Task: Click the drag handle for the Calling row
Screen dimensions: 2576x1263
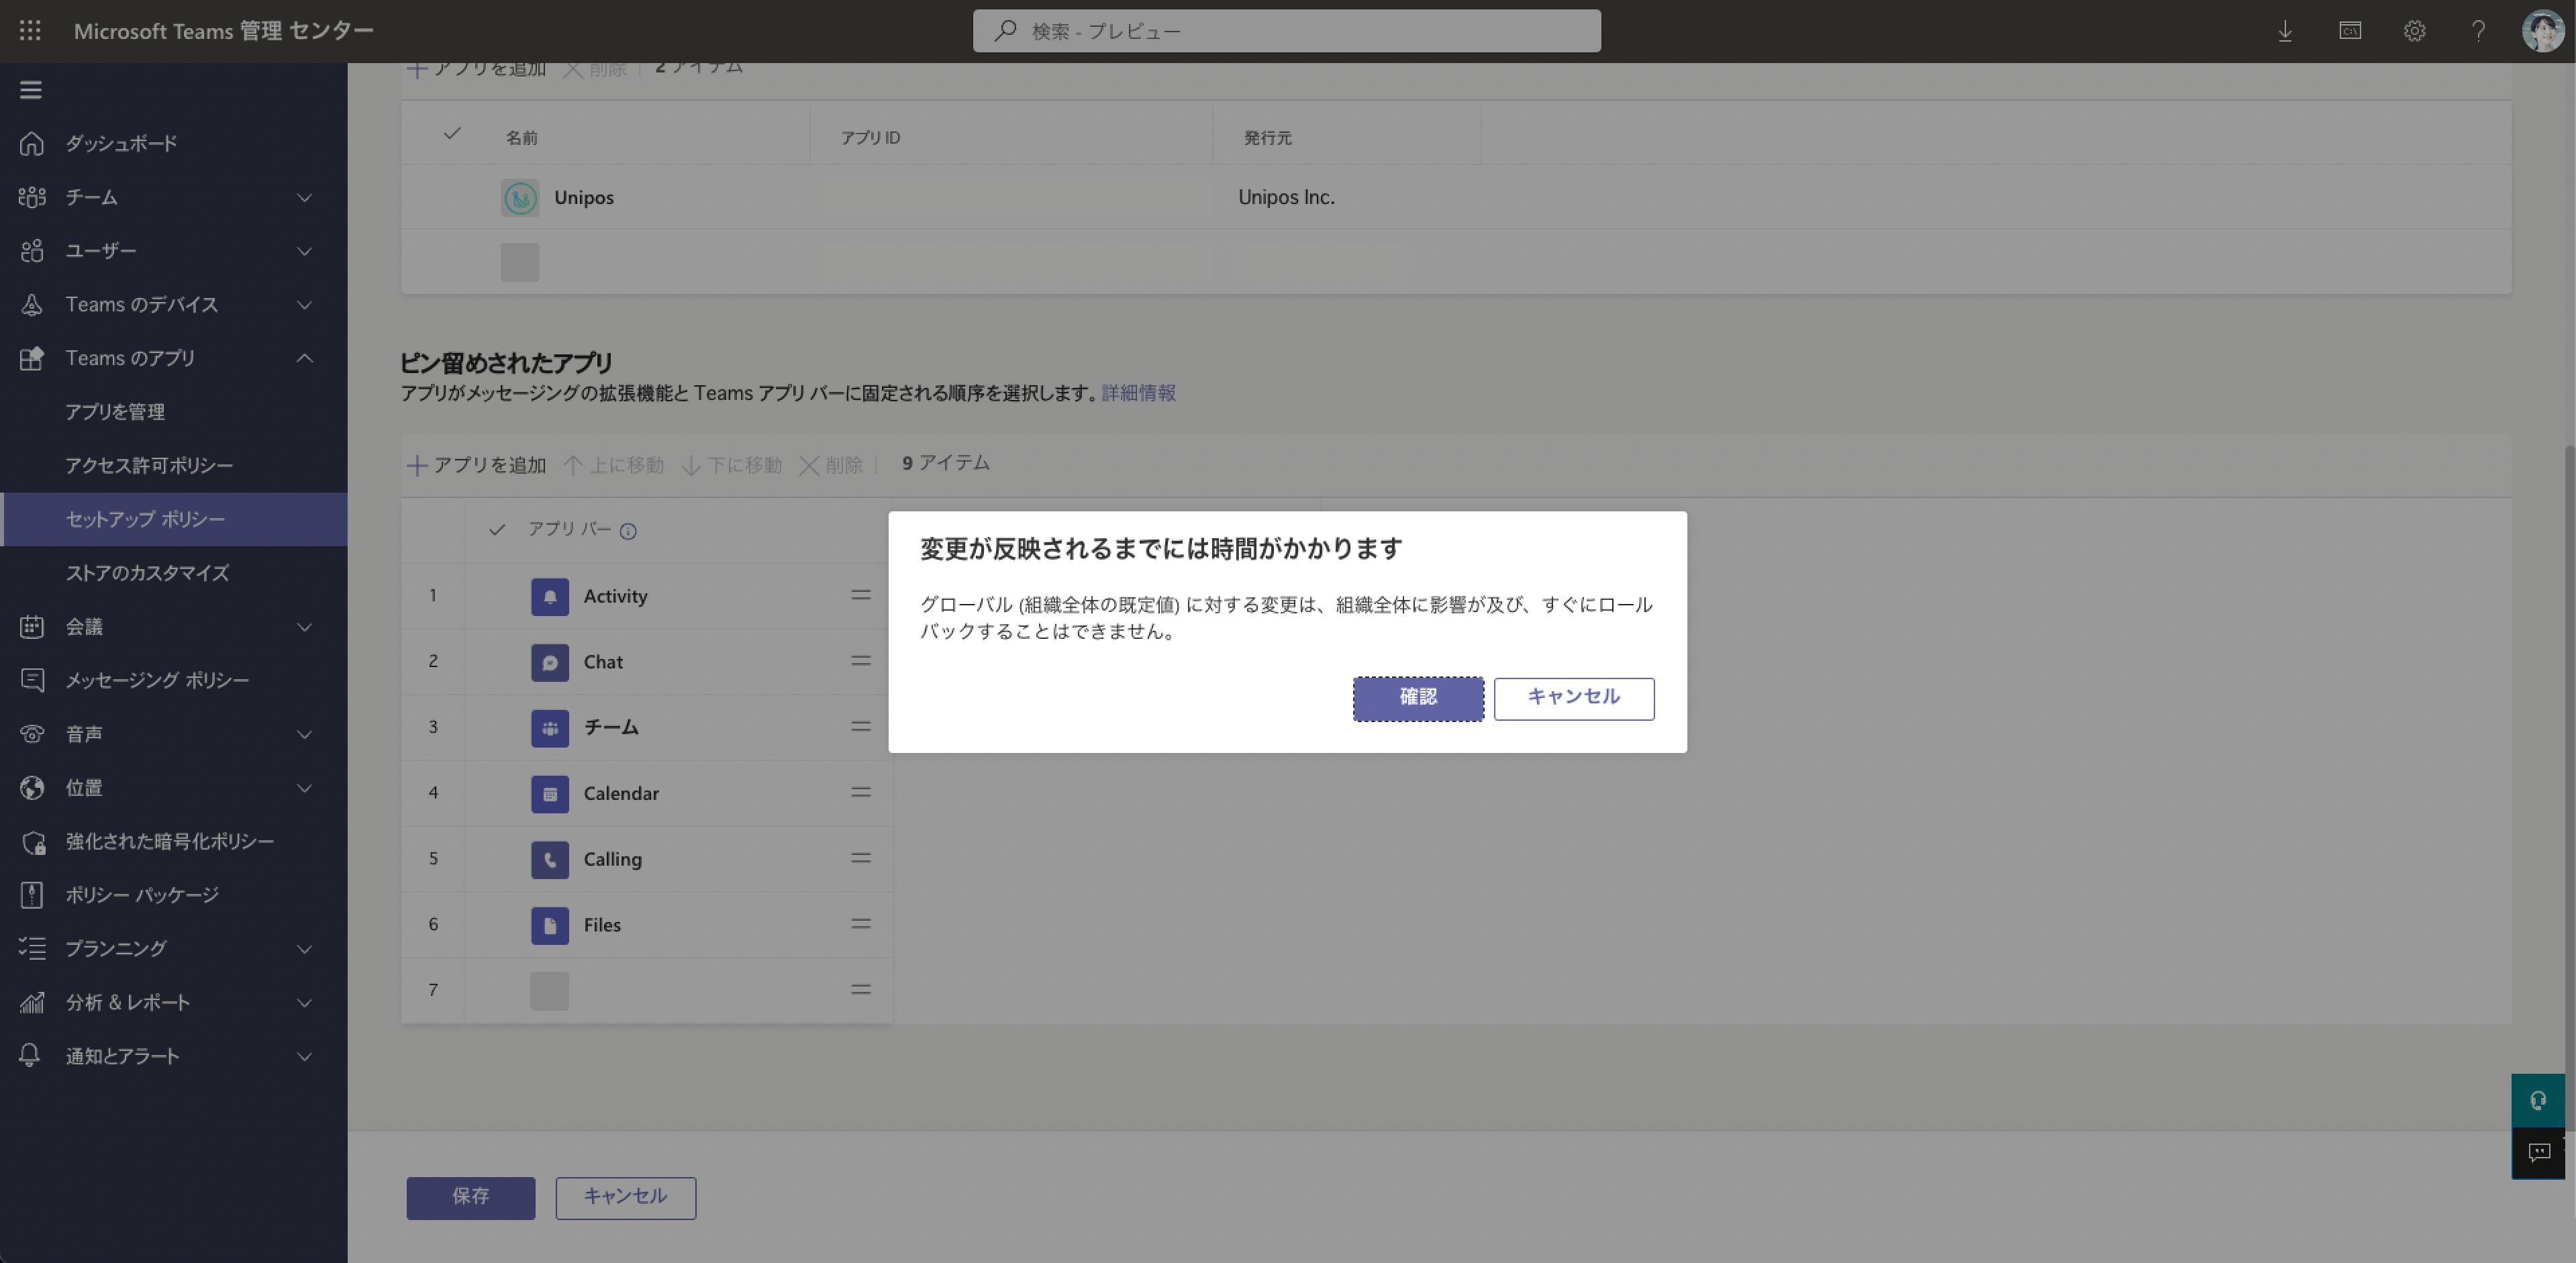Action: (x=861, y=859)
